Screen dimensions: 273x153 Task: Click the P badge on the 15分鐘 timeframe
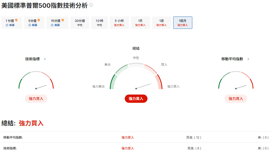coord(63,20)
